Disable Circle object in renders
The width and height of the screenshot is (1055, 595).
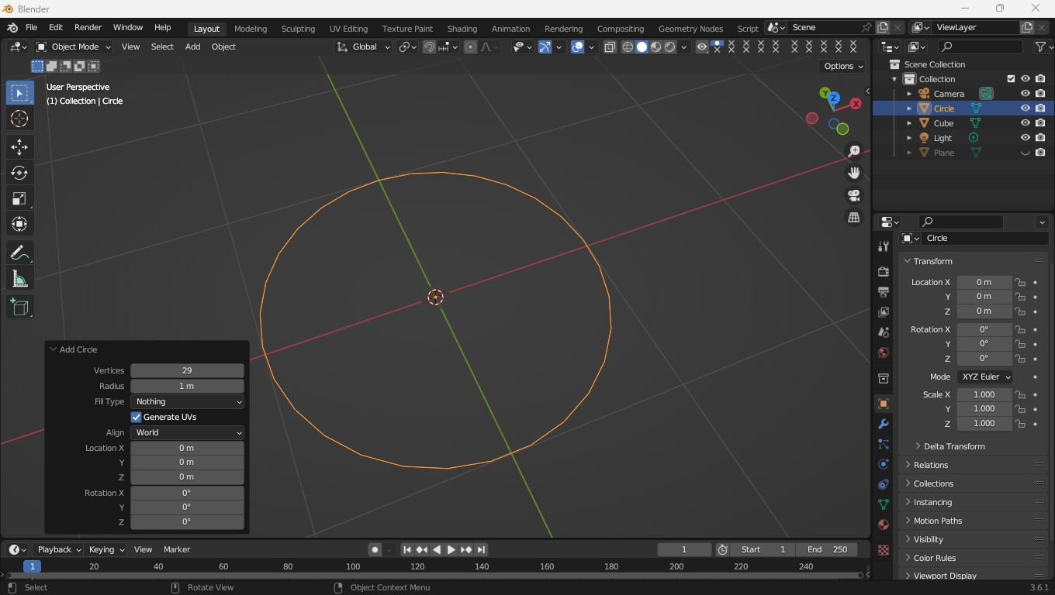pyautogui.click(x=1040, y=108)
